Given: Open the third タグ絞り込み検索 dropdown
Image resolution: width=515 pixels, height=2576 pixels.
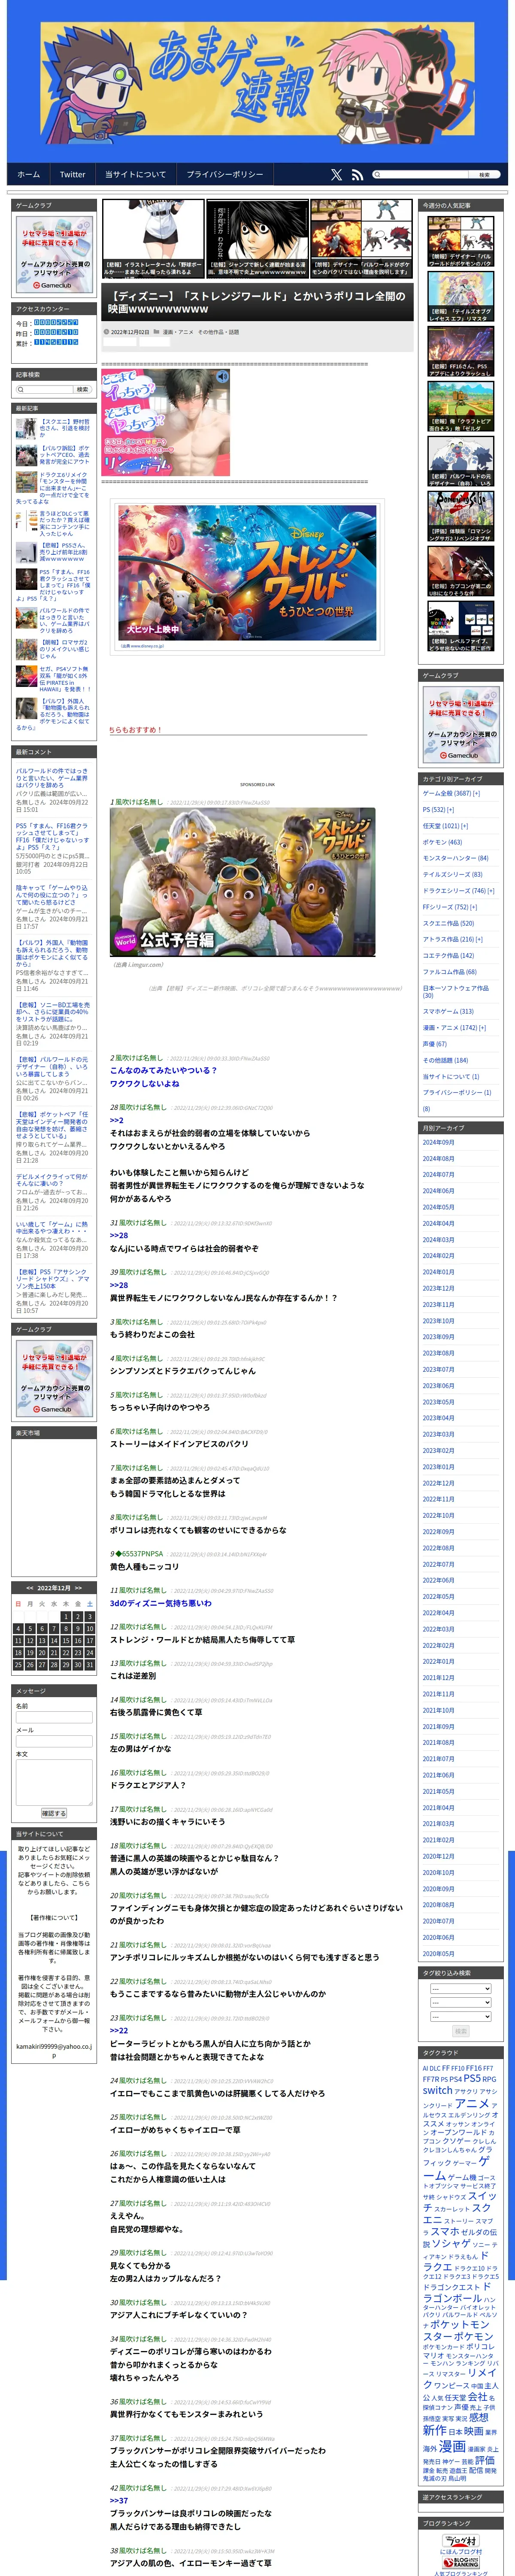Looking at the screenshot, I should (x=460, y=2016).
